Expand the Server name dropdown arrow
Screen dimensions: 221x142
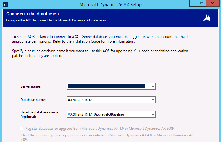pyautogui.click(x=153, y=86)
